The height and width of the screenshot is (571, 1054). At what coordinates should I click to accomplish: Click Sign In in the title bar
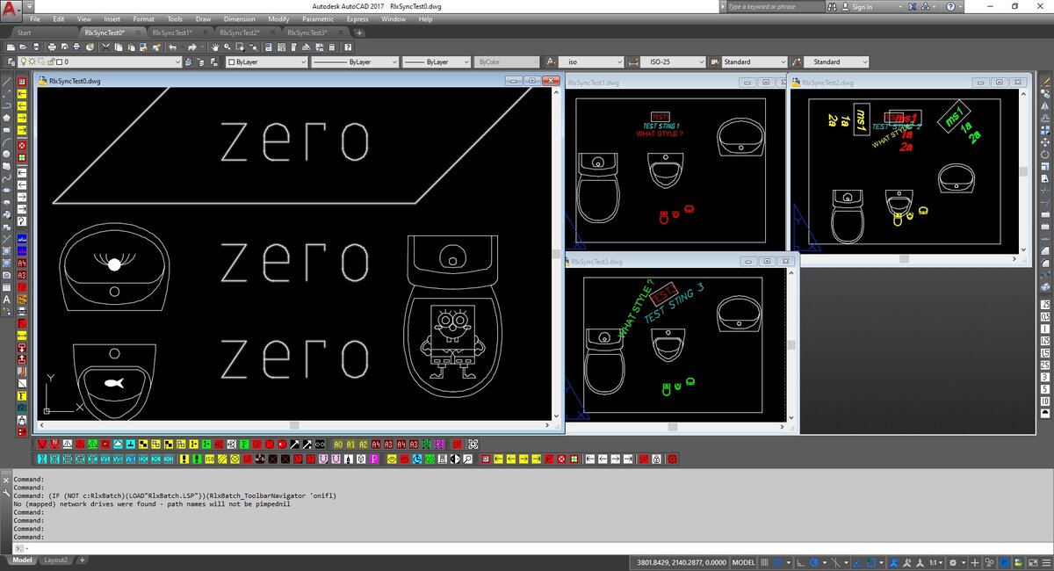pyautogui.click(x=862, y=7)
